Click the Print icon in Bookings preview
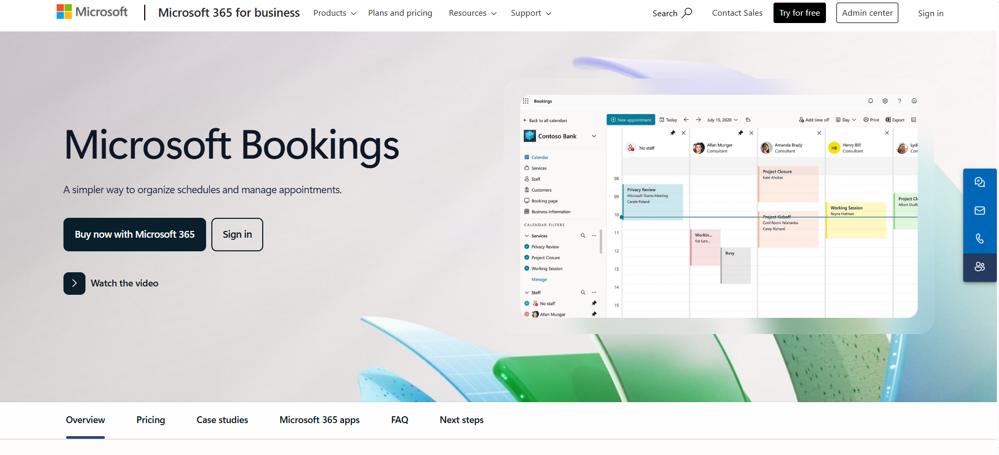999x455 pixels. coord(866,120)
